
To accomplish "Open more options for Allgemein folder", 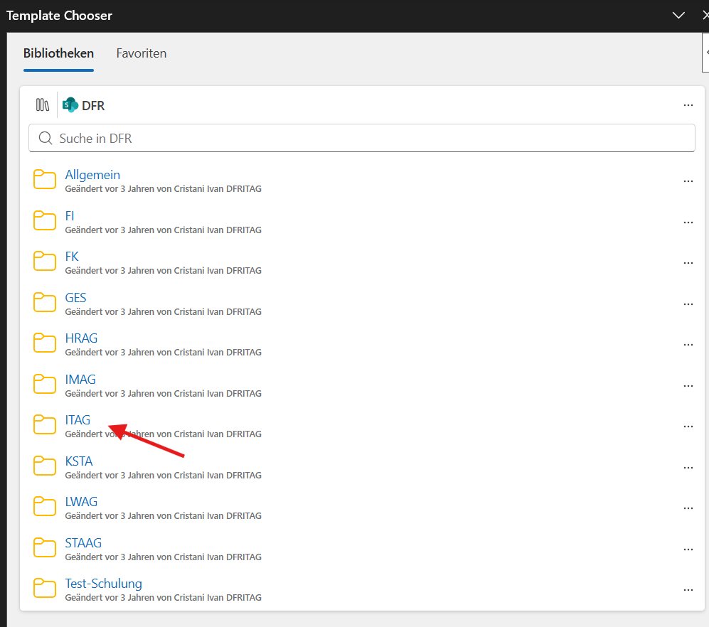I will click(688, 181).
